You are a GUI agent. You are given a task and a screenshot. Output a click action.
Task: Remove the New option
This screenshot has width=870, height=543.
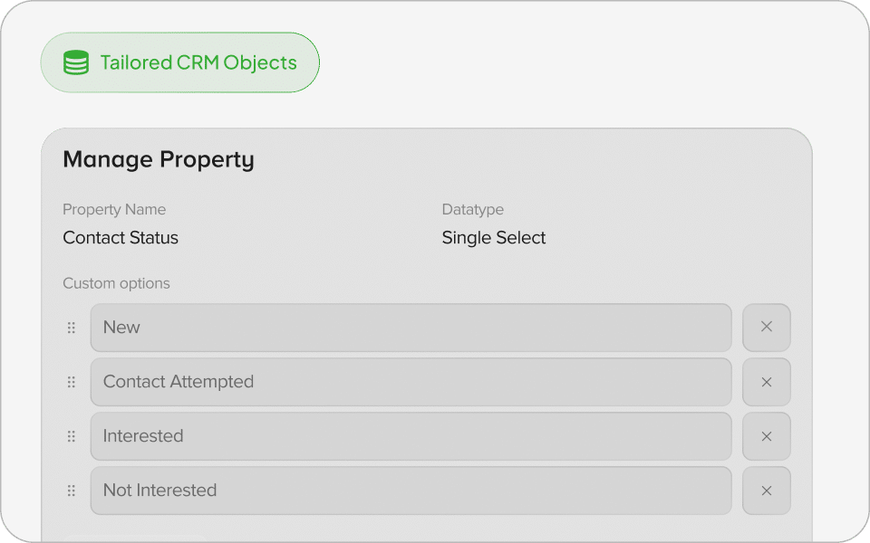pyautogui.click(x=766, y=328)
